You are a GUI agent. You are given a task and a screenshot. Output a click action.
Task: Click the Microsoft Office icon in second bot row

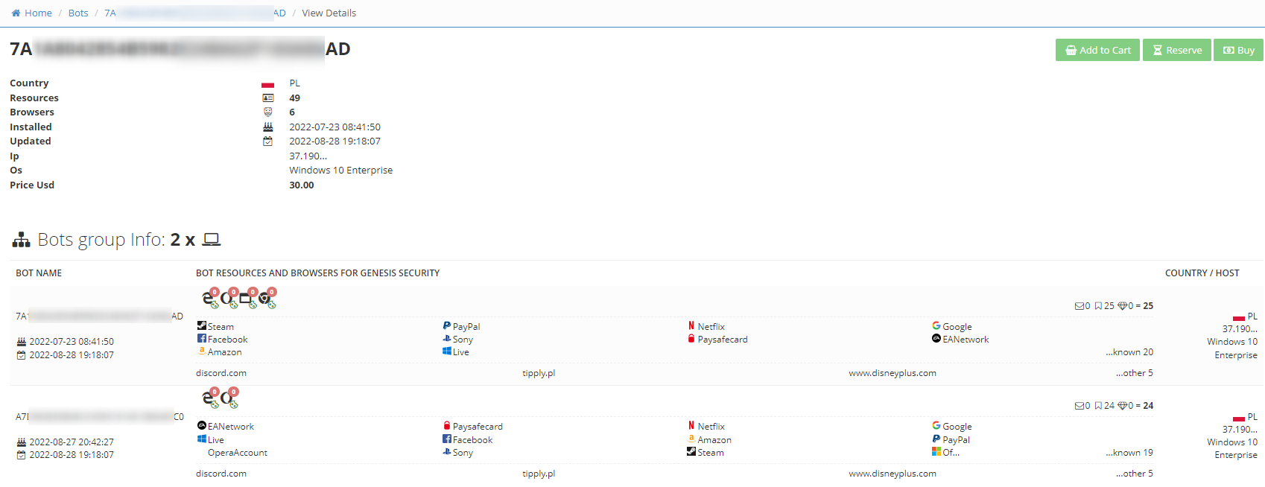936,451
